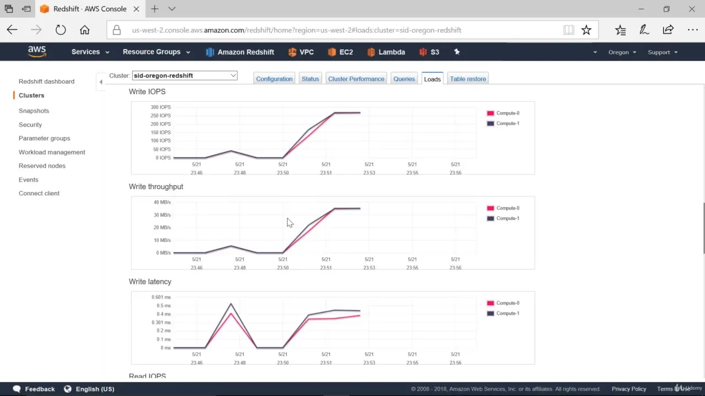Show tab previews chevron
This screenshot has height=396, width=705.
(172, 9)
